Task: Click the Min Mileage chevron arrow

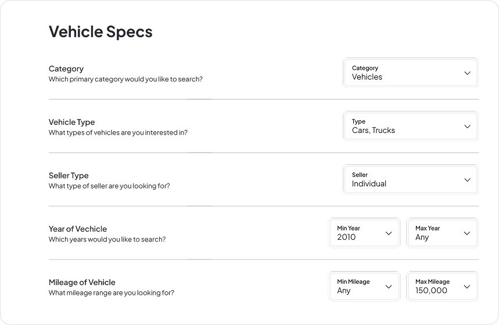Action: click(389, 287)
